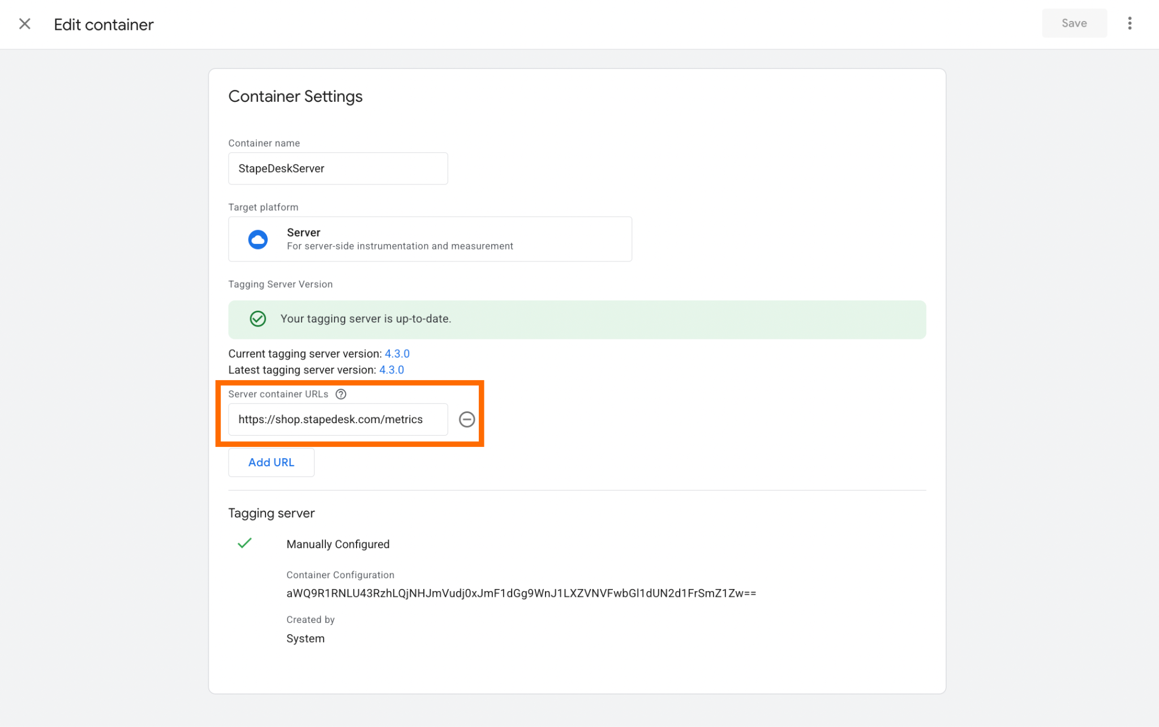Click the 'Container name' label

[x=264, y=143]
